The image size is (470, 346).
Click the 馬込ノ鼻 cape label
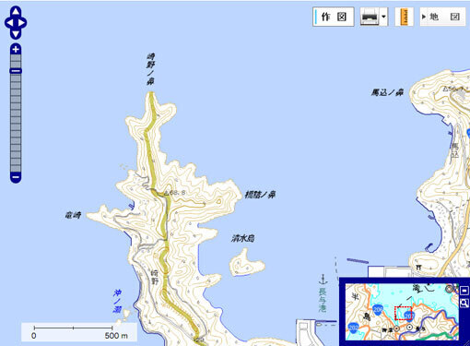[x=387, y=92]
